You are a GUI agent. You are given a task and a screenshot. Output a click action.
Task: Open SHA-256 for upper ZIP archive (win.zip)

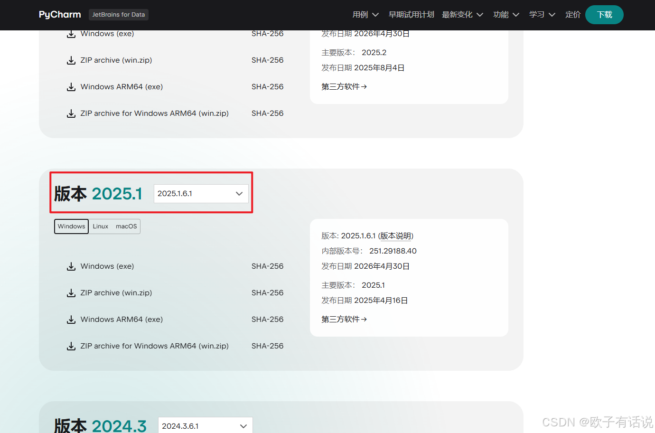pyautogui.click(x=268, y=60)
